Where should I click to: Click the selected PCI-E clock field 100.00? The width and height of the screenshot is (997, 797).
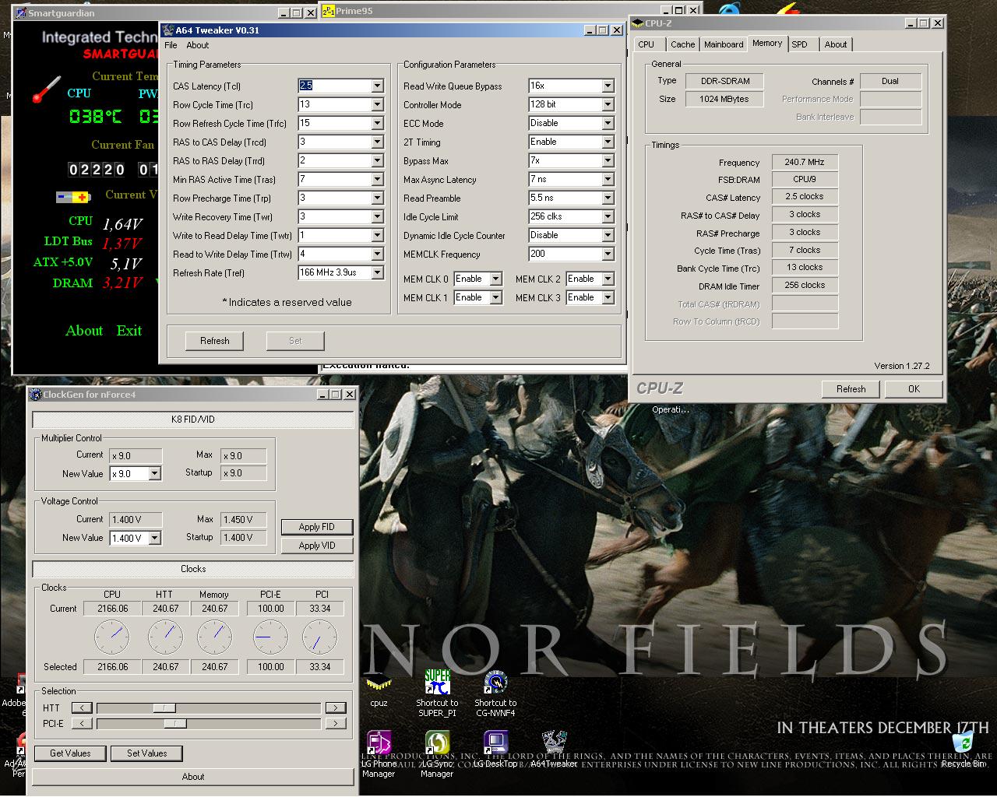coord(270,667)
